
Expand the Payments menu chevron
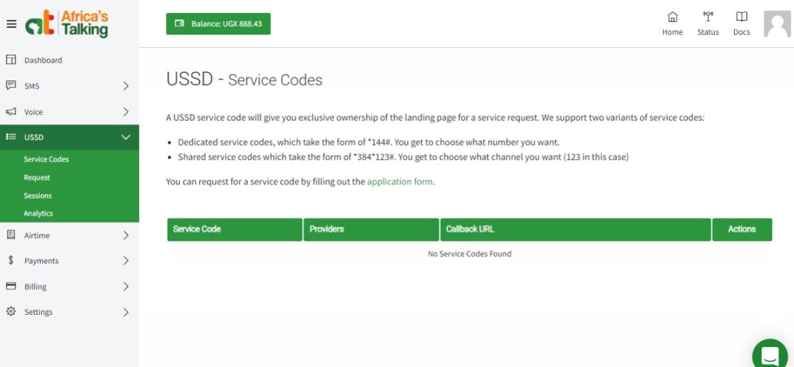pyautogui.click(x=125, y=261)
